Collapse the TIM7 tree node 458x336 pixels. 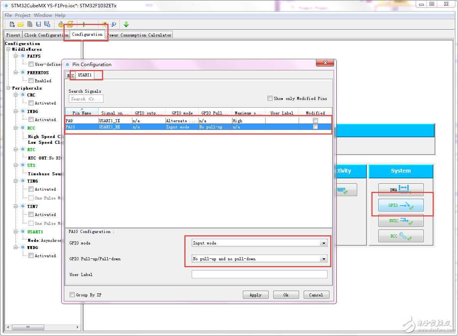coord(16,206)
